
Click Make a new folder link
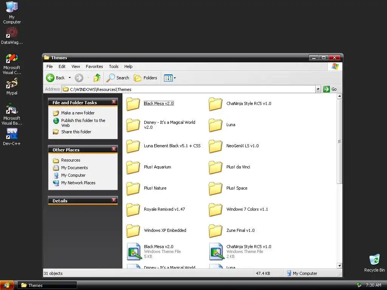pyautogui.click(x=78, y=113)
